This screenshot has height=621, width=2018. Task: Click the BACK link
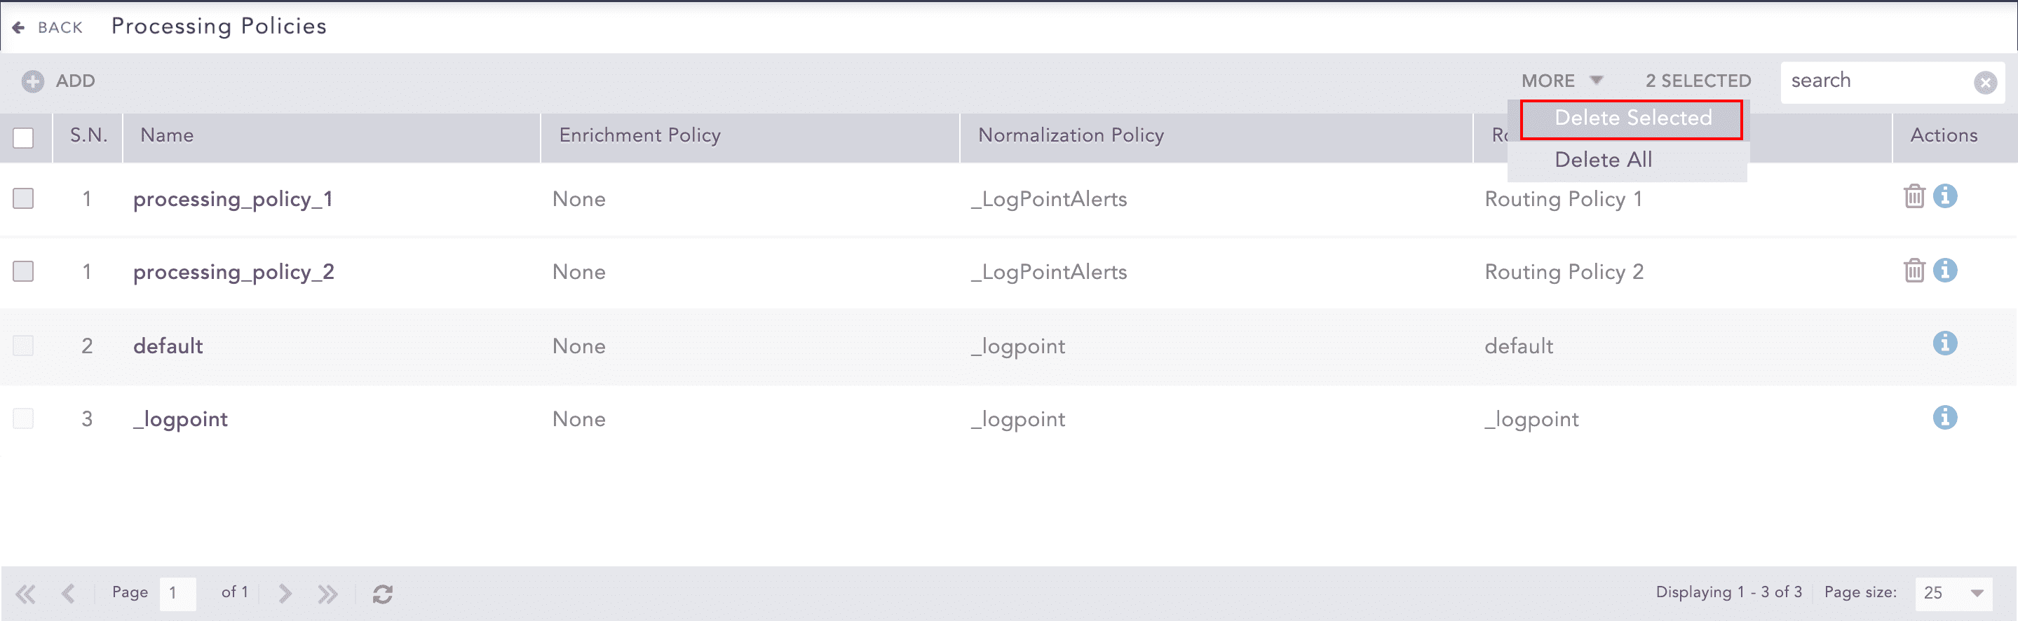tap(60, 27)
